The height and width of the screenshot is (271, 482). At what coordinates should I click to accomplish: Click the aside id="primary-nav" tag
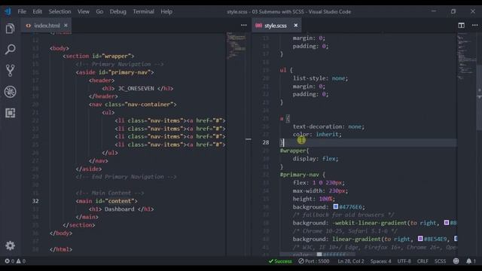(x=114, y=72)
